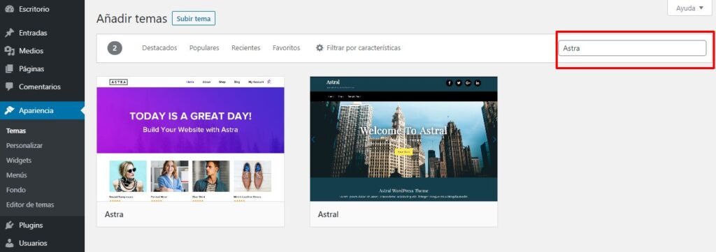Click the Apariencia paintbrush icon
The width and height of the screenshot is (716, 252).
click(x=9, y=110)
